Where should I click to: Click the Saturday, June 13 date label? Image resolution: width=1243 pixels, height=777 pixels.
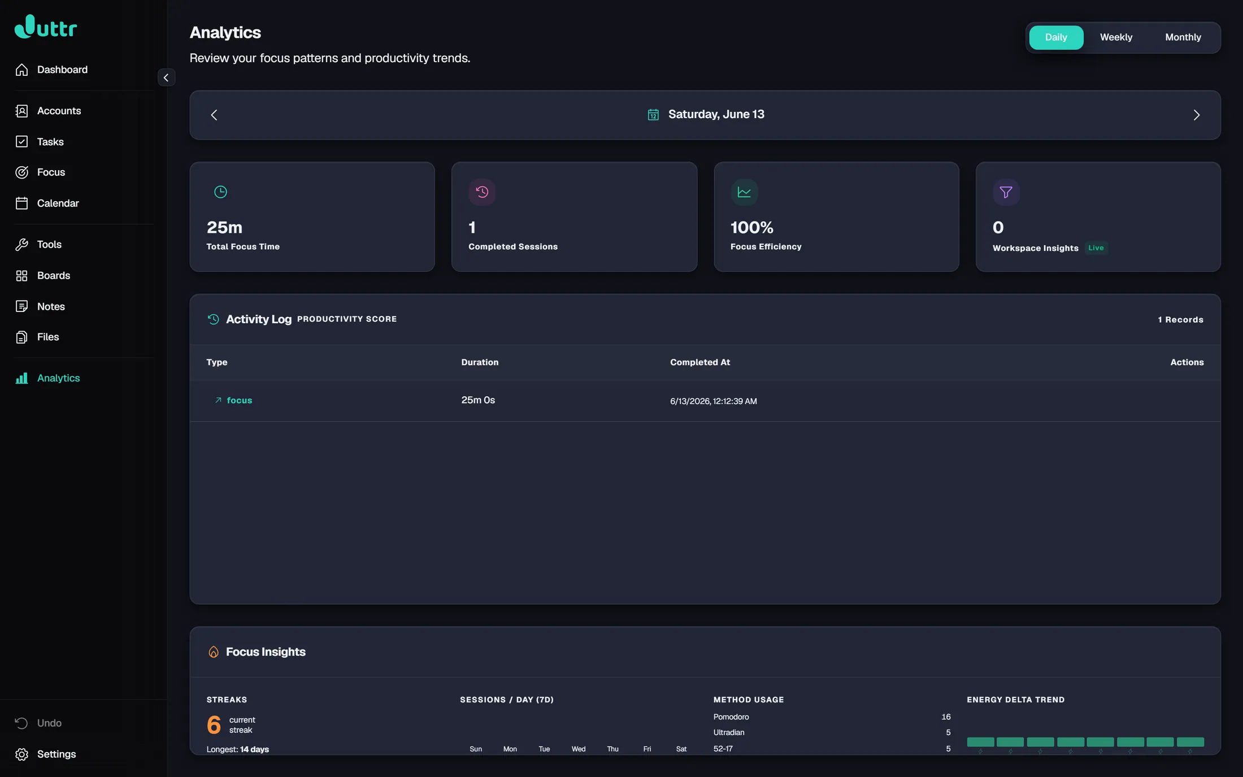coord(716,114)
